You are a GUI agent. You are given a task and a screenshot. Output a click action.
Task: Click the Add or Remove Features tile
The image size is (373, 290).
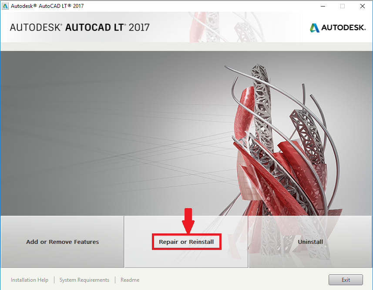pos(62,242)
